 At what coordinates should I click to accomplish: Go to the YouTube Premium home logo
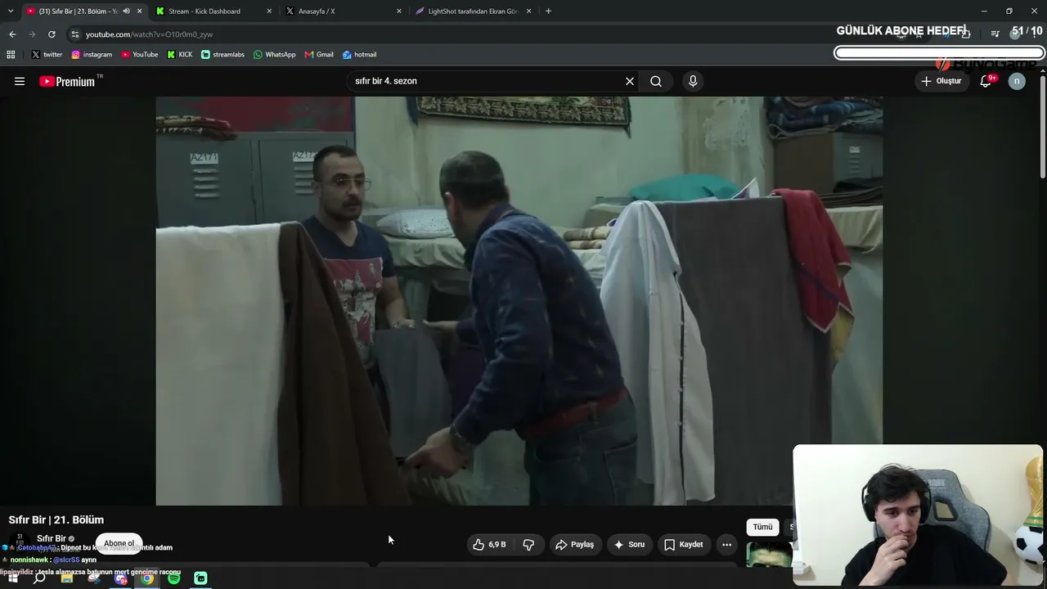coord(67,81)
